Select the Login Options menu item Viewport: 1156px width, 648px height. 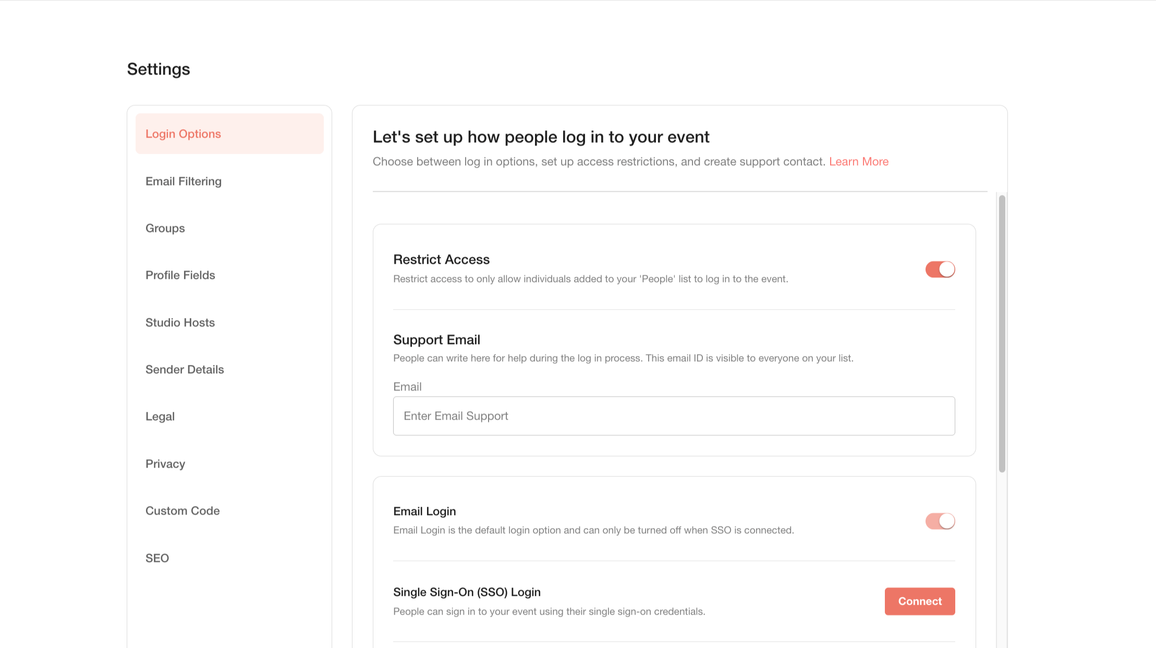coord(183,133)
